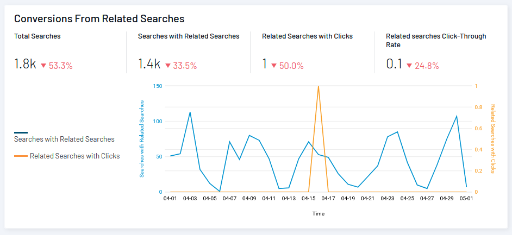Toggle the 'Related Searches with Clicks' legend label
This screenshot has width=512, height=235.
(74, 156)
